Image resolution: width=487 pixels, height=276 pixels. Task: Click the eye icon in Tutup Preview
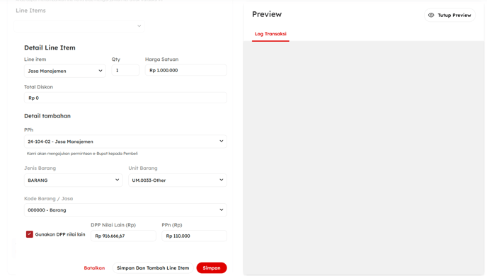(431, 15)
